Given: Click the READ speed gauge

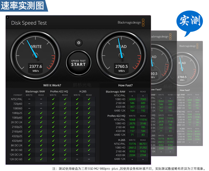Looking at the screenshot, I should tap(121, 56).
